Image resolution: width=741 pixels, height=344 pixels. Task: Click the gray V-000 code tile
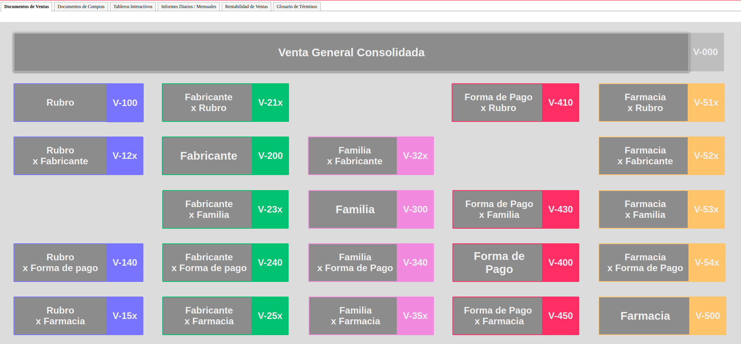705,52
